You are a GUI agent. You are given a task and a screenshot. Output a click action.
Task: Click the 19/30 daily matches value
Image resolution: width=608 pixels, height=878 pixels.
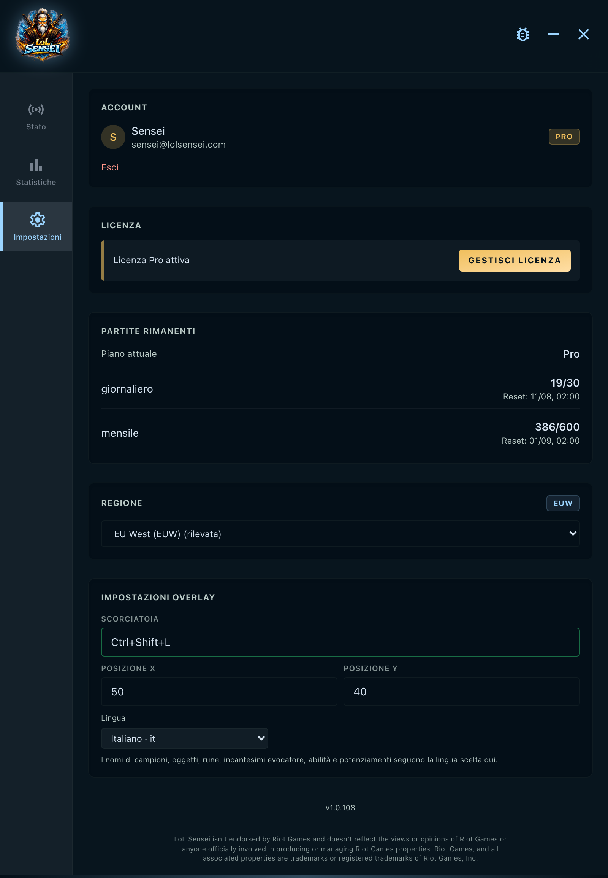565,383
